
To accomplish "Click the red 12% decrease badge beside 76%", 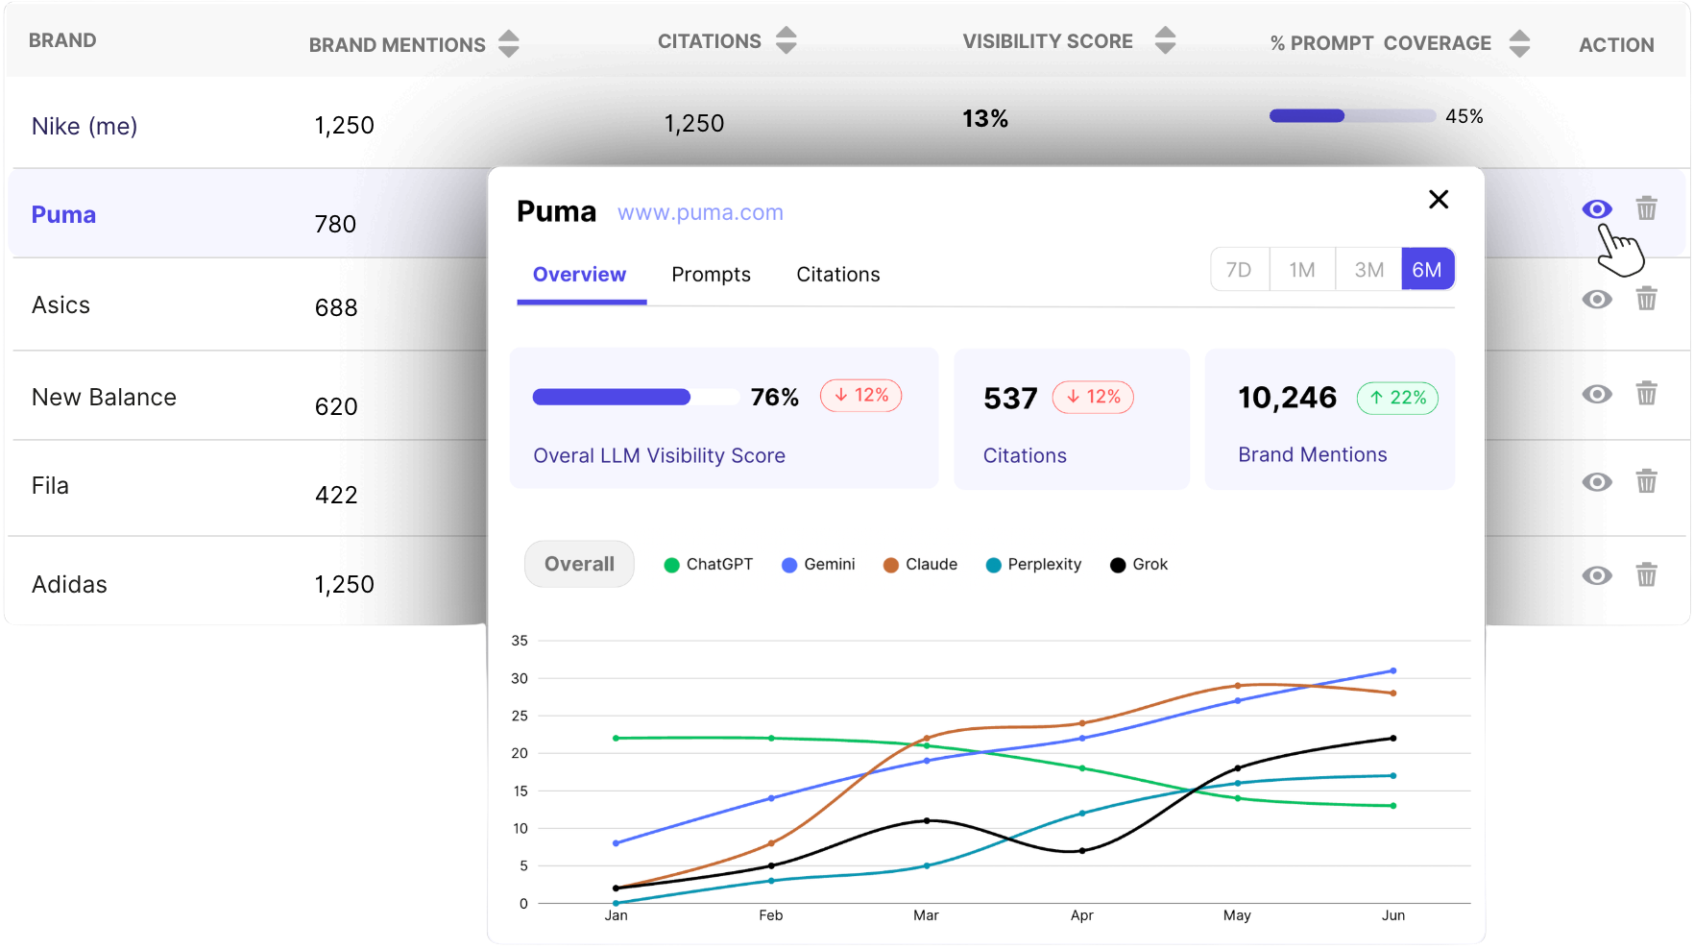I will (x=860, y=396).
